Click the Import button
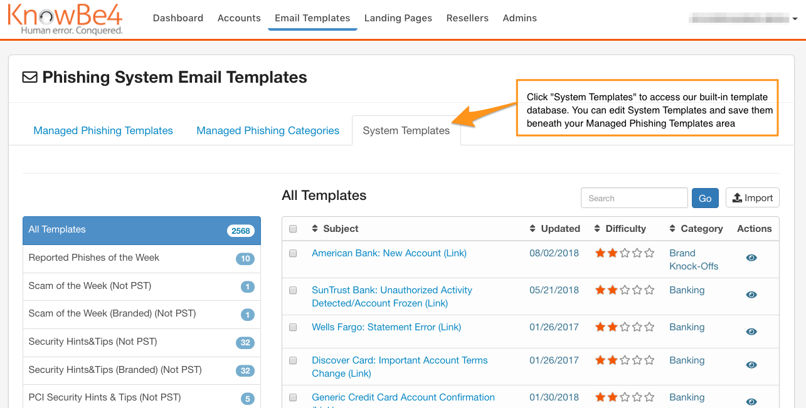The width and height of the screenshot is (806, 408). coord(753,198)
